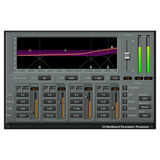Select the purple high-mid band marker in graph

pos(100,51)
